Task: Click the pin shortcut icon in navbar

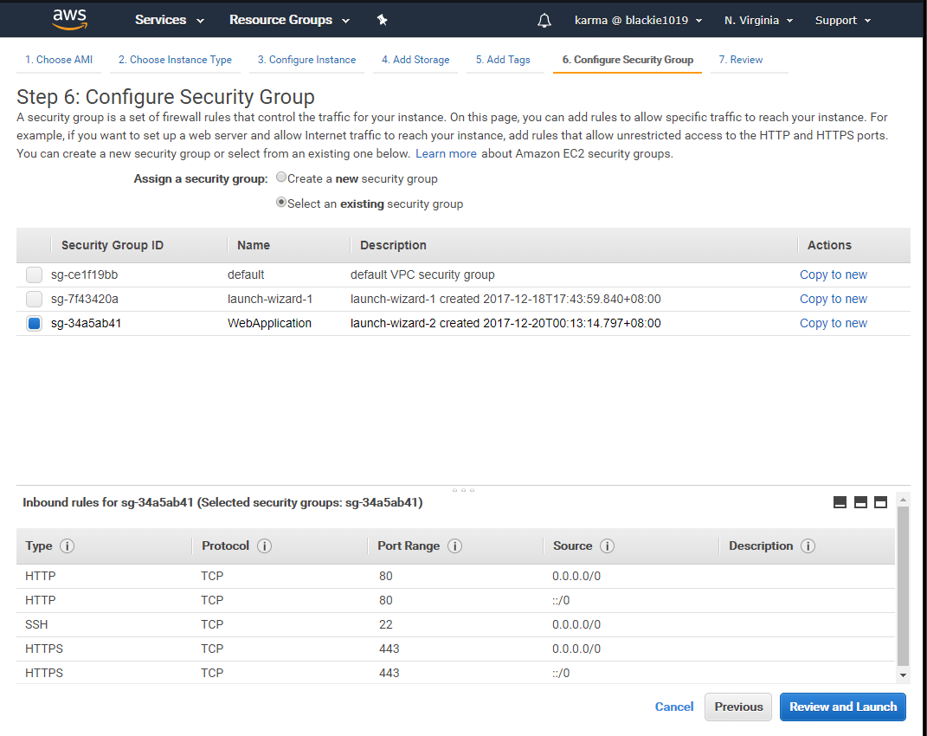Action: coord(383,20)
